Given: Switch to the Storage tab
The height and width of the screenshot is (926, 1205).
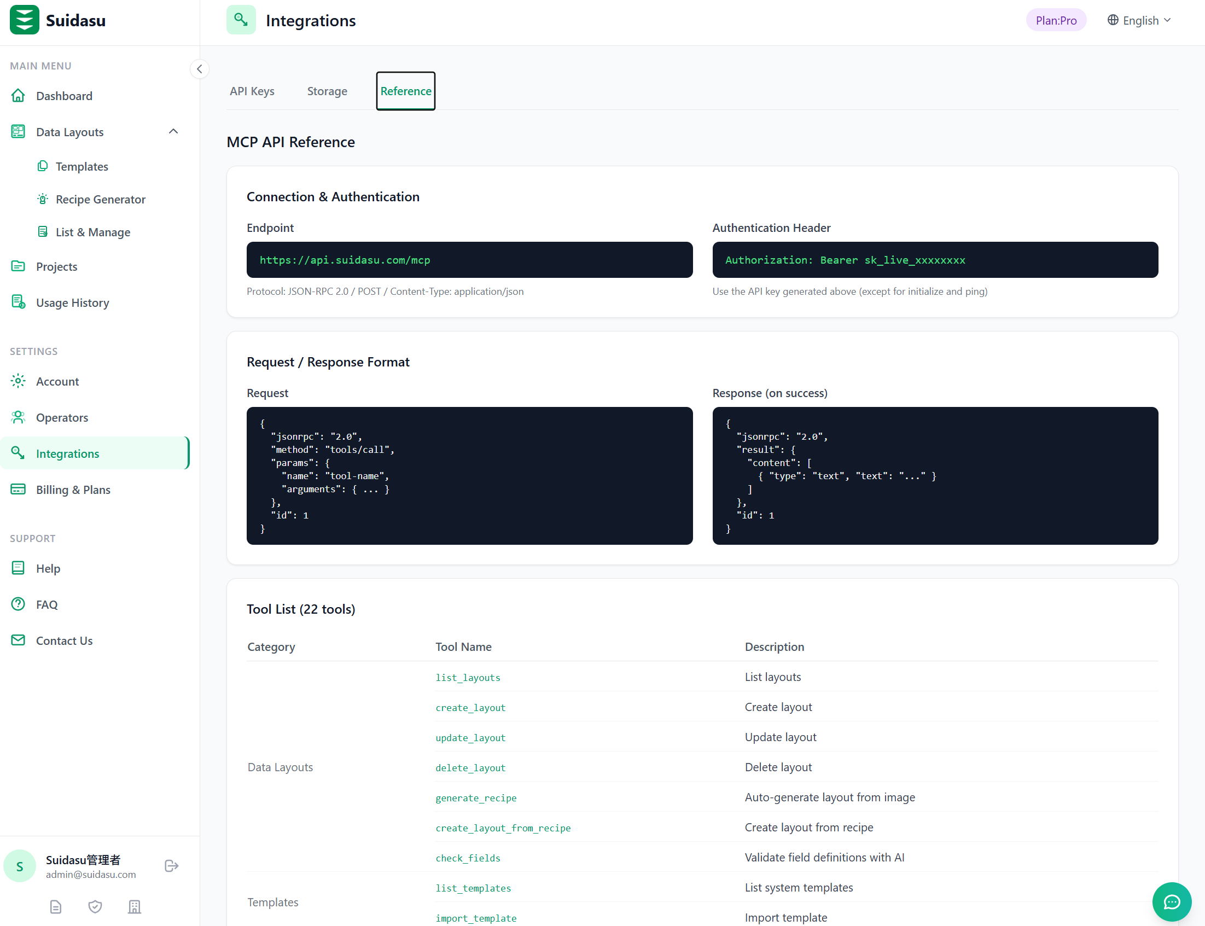Looking at the screenshot, I should click(x=327, y=91).
